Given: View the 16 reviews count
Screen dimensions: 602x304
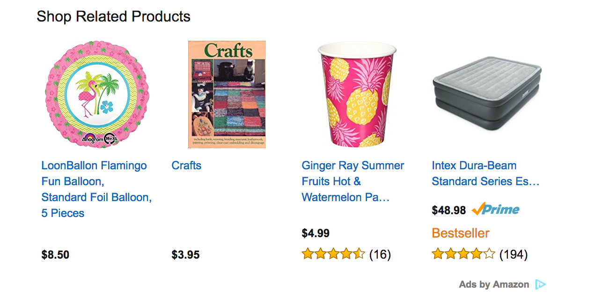Looking at the screenshot, I should (x=380, y=254).
